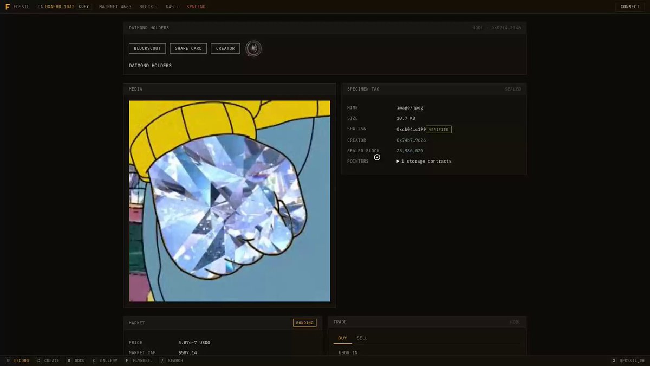Open Search via the slash key icon
650x366 pixels.
162,361
